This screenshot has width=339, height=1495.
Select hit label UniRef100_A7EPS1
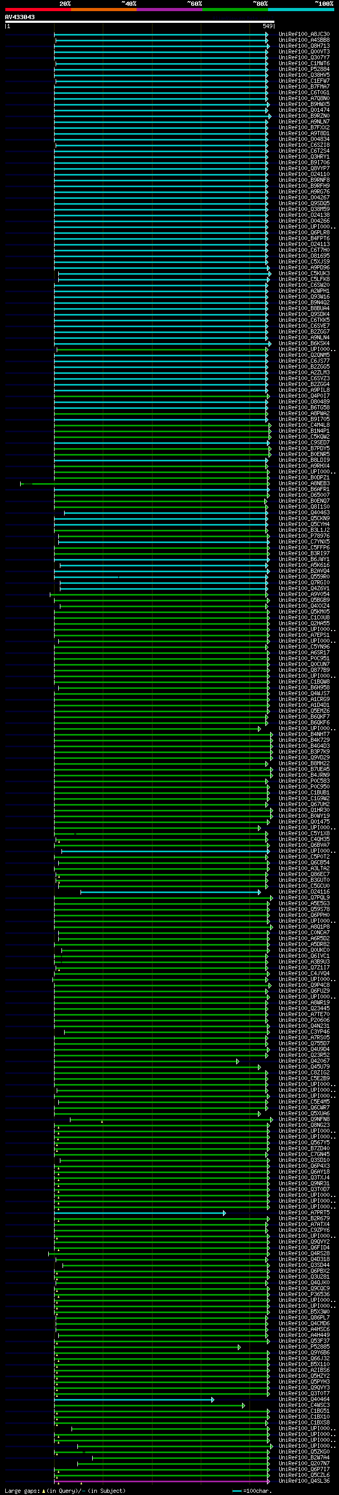coord(304,635)
